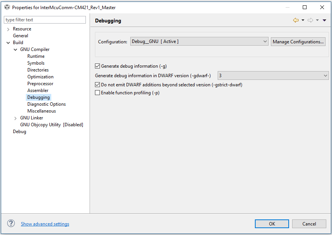Open the back history dropdown arrow

303,20
